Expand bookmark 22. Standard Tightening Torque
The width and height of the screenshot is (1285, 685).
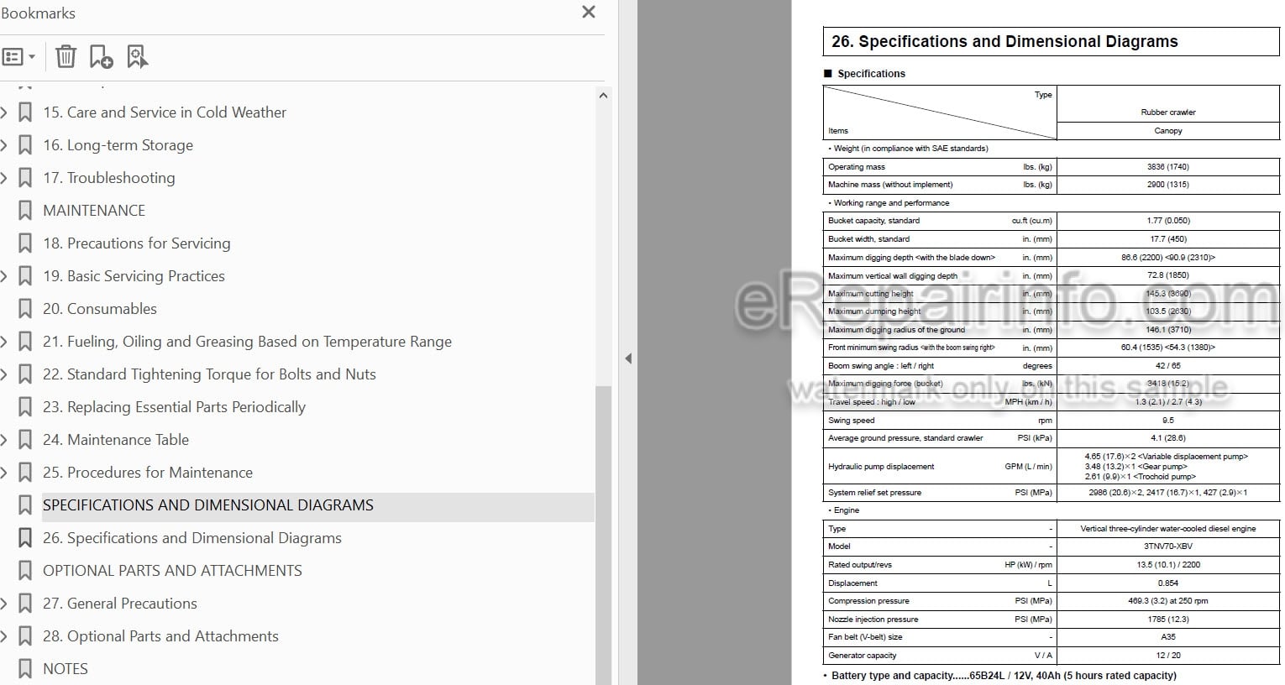point(4,374)
